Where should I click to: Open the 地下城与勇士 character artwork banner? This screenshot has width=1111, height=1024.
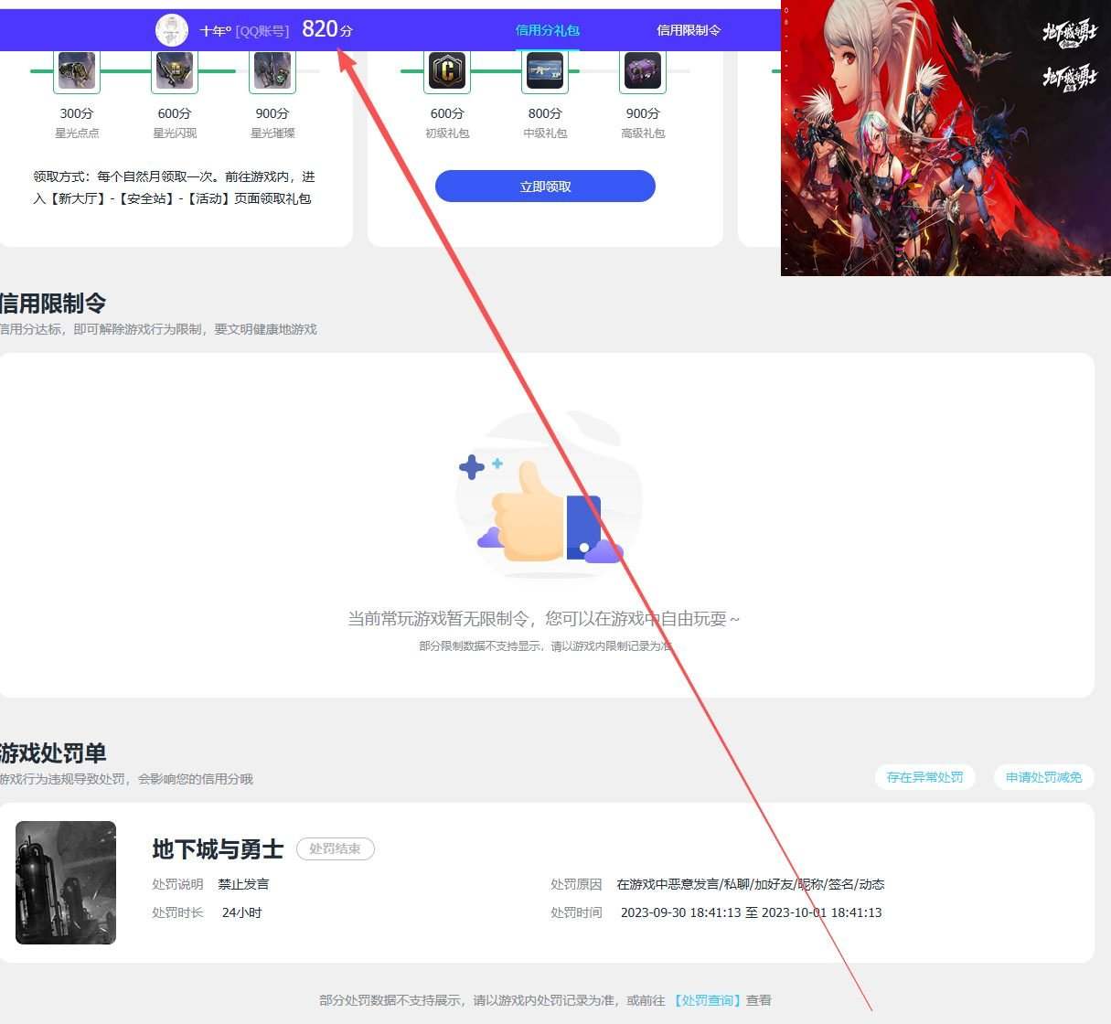pyautogui.click(x=945, y=137)
